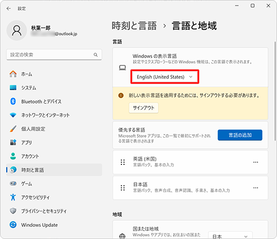Image resolution: width=277 pixels, height=239 pixels.
Task: Open more options for 英語 (米国)
Action: coord(255,162)
